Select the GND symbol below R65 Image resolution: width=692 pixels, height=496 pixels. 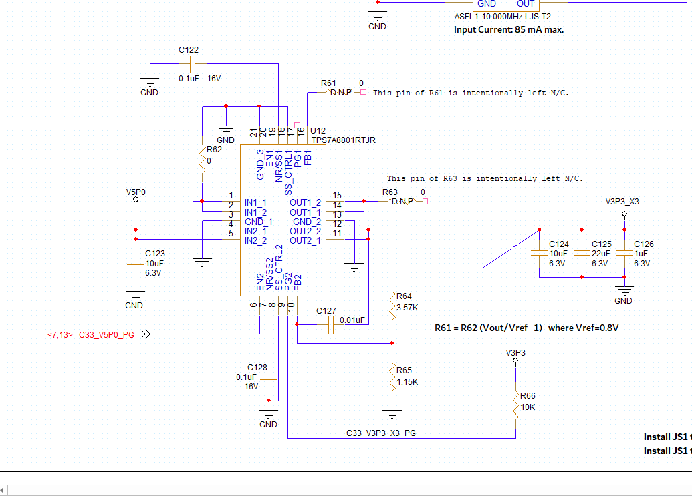pos(392,414)
